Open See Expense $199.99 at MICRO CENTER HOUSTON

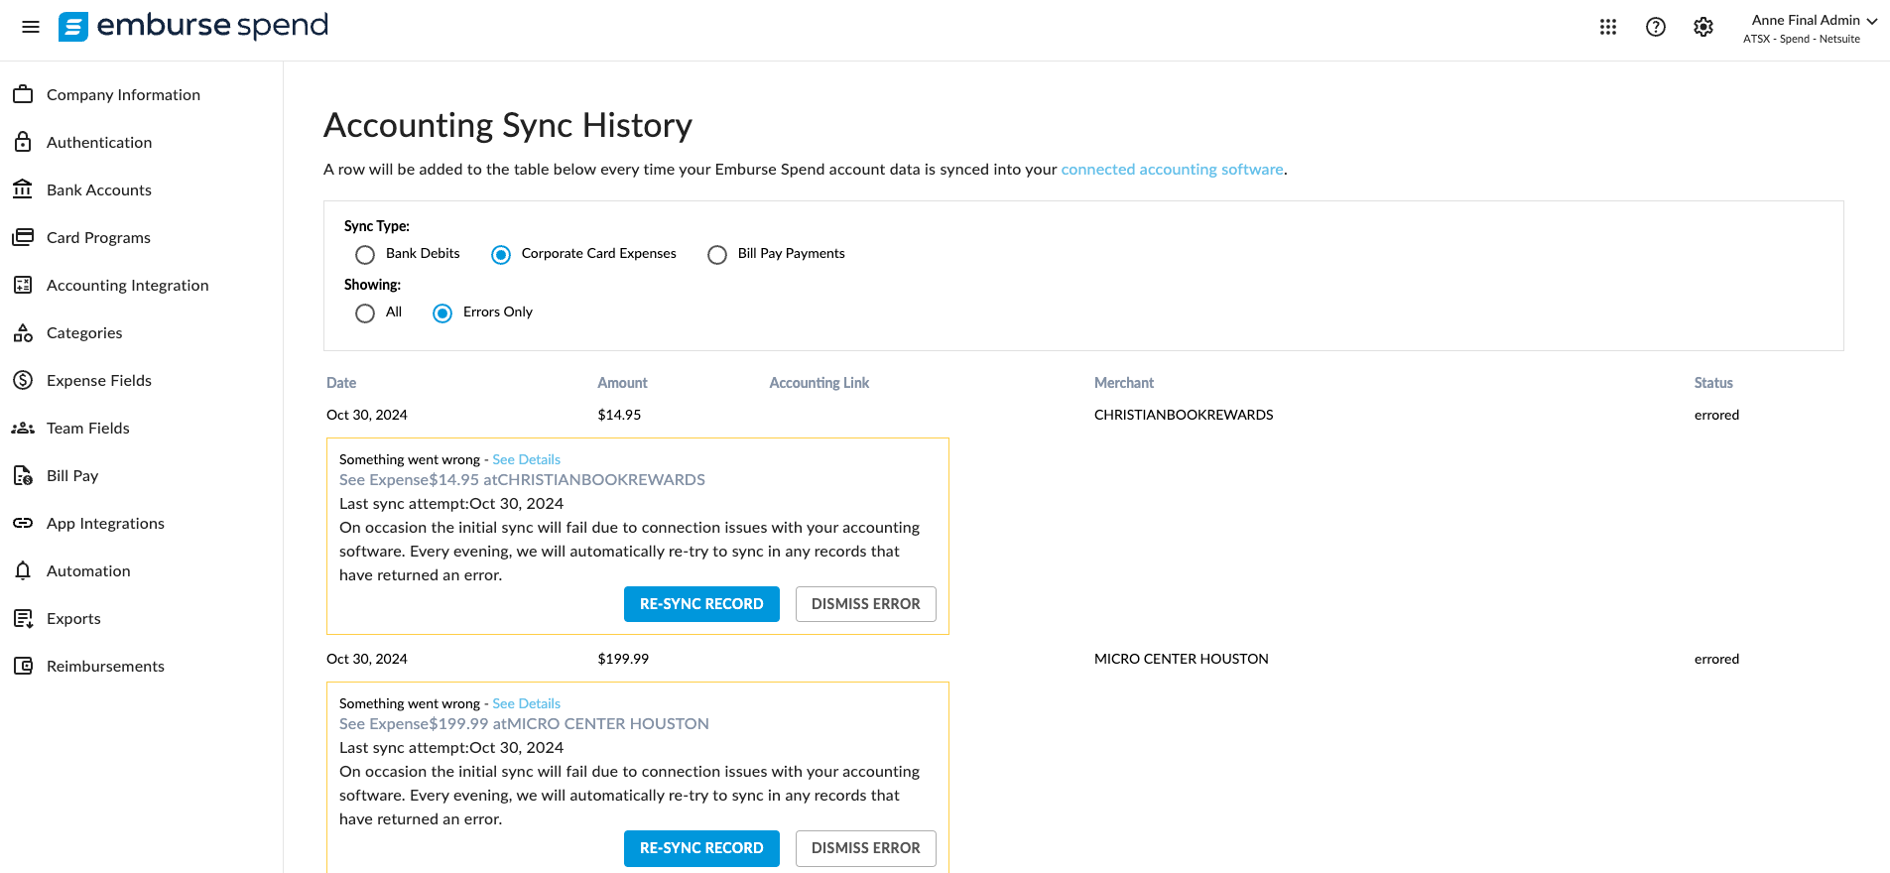tap(524, 723)
